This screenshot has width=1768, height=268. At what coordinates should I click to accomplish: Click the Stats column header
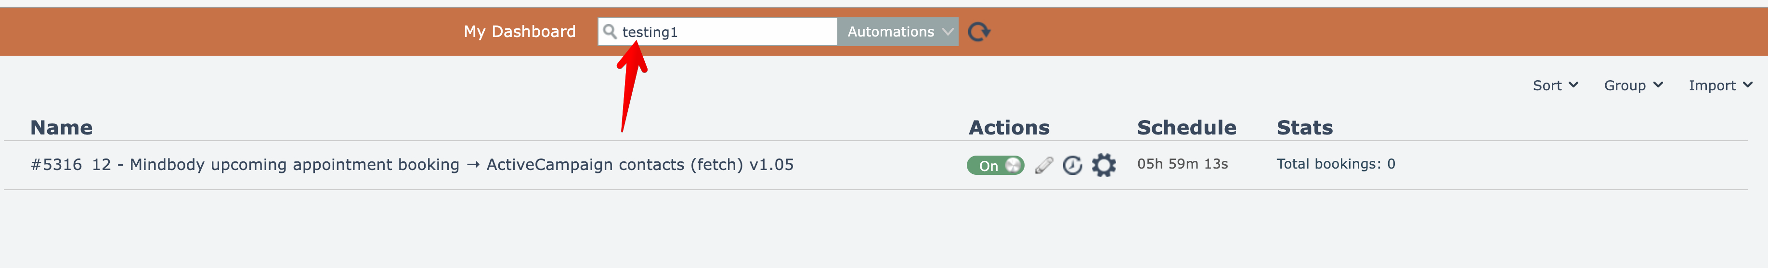tap(1304, 127)
